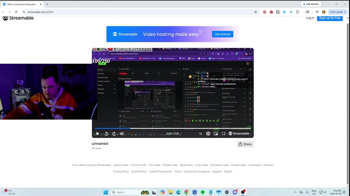Image resolution: width=350 pixels, height=196 pixels.
Task: Play the Streamable video
Action: [98, 134]
